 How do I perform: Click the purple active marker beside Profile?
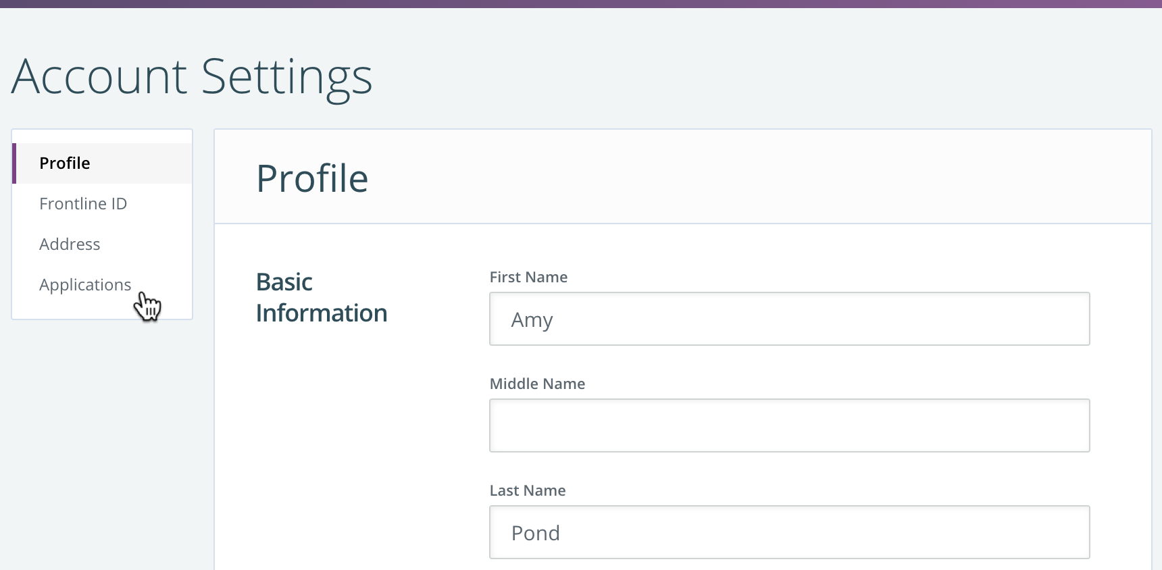click(x=14, y=163)
